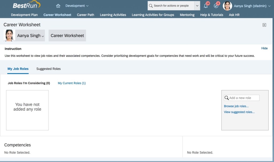Open the to-do checkmark icon

point(216,6)
